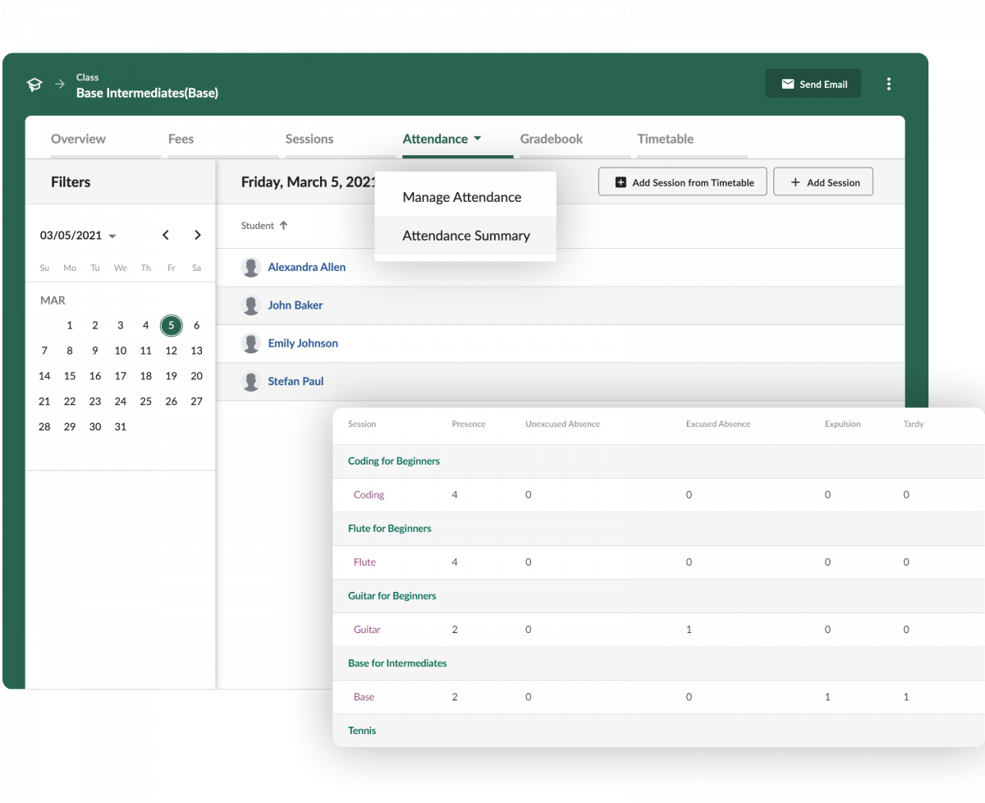
Task: Click the Tennis group heading
Action: 362,731
